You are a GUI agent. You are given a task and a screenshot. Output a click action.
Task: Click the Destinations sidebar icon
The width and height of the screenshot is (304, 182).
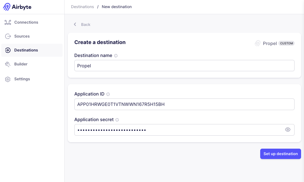pyautogui.click(x=8, y=50)
